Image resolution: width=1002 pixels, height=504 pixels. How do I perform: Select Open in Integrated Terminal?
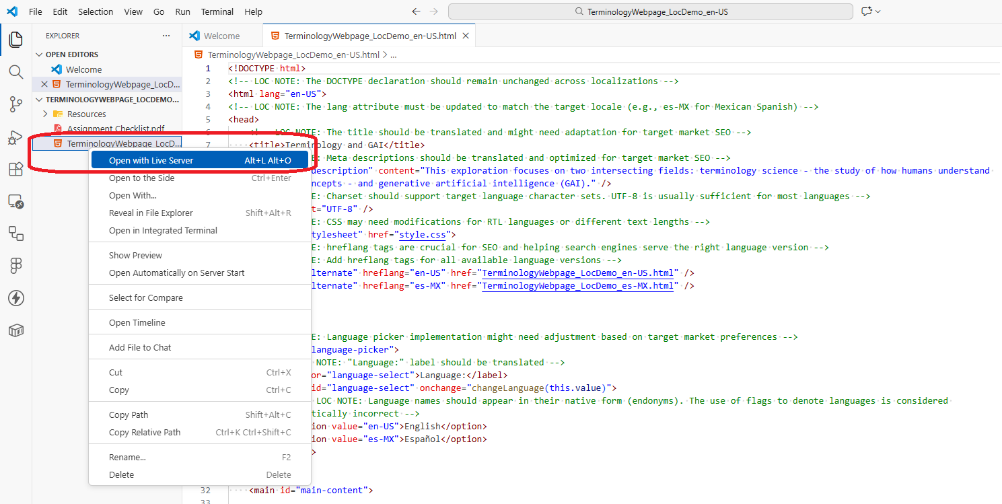(200, 231)
